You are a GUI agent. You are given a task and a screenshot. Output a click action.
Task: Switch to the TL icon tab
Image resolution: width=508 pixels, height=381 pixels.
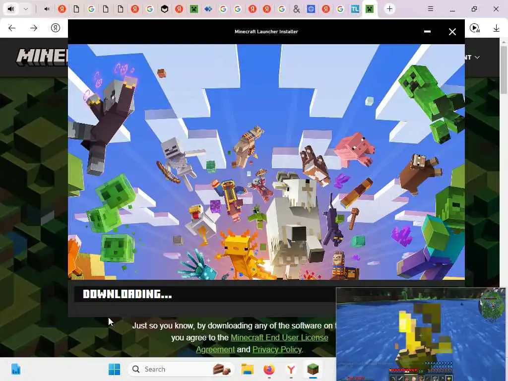[355, 9]
